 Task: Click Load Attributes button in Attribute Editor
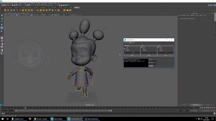196,105
